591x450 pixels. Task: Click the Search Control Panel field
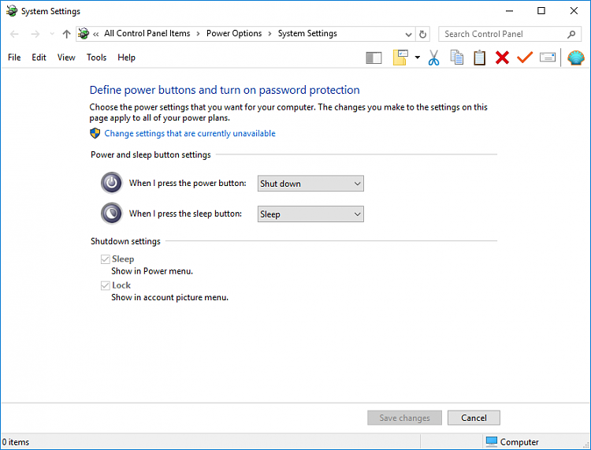click(x=503, y=34)
